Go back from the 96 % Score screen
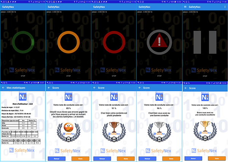228x162 pixels. (x=139, y=88)
